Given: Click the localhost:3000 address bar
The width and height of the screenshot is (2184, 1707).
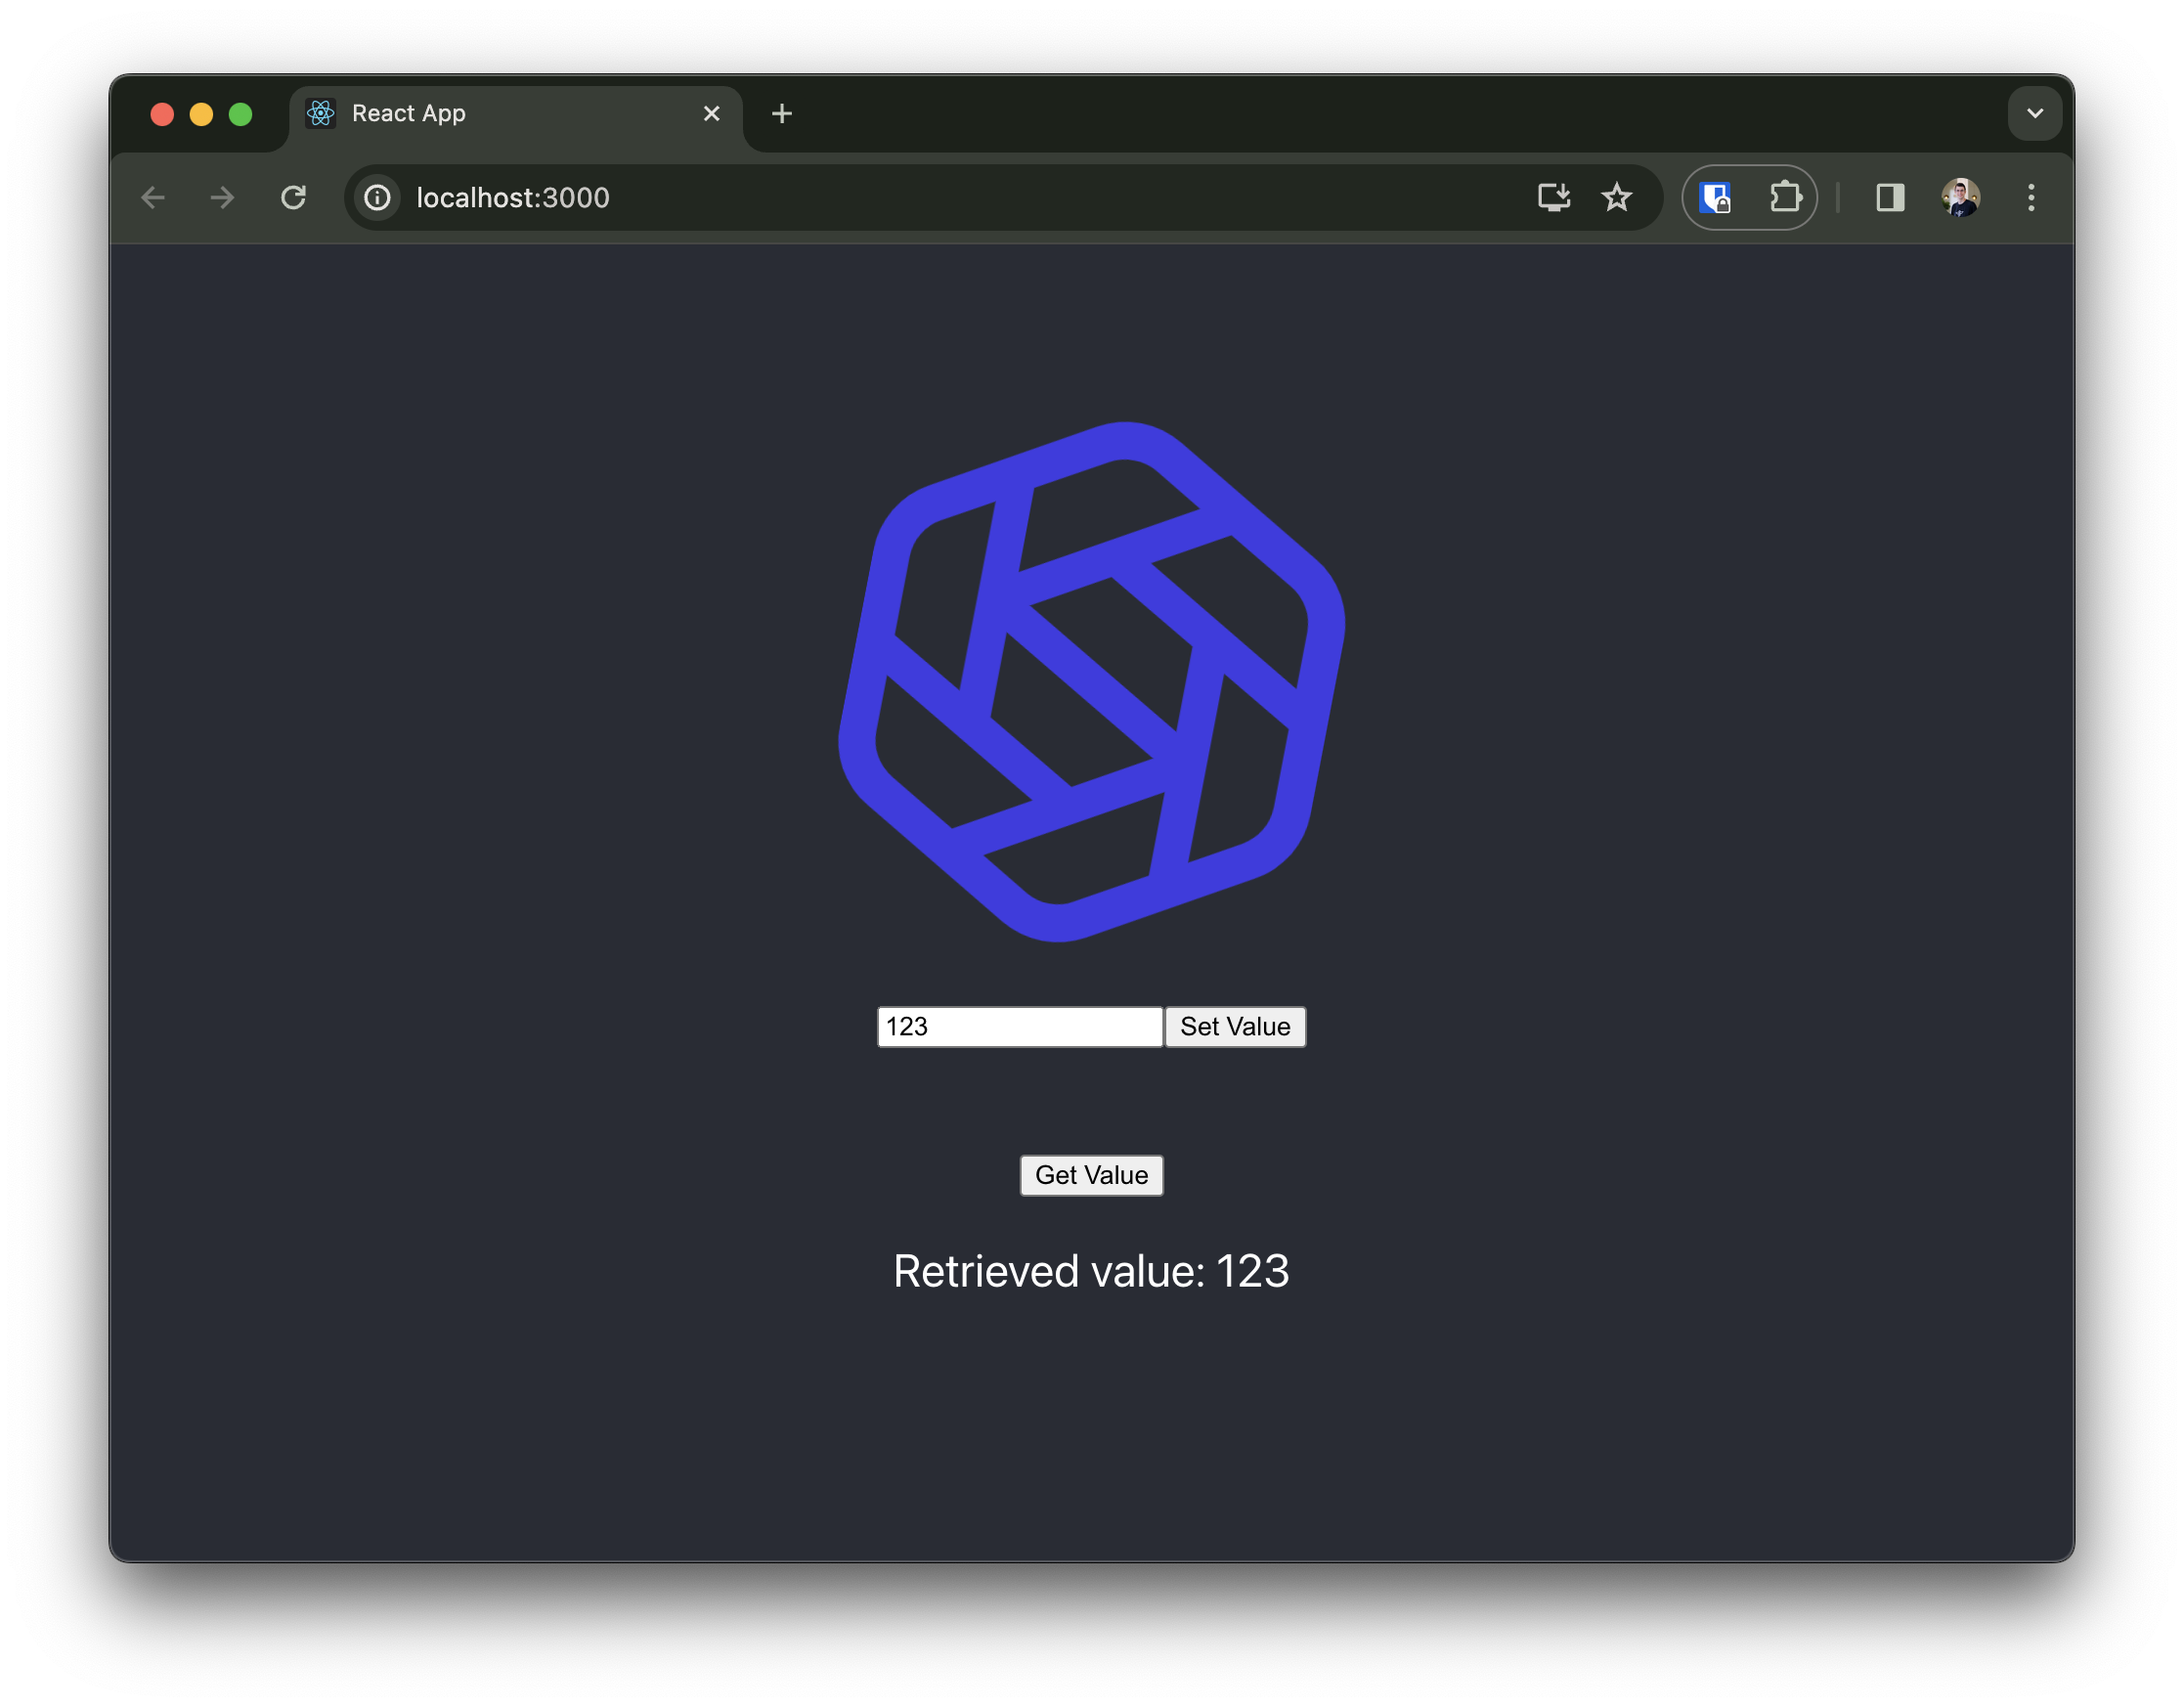Looking at the screenshot, I should tap(512, 197).
